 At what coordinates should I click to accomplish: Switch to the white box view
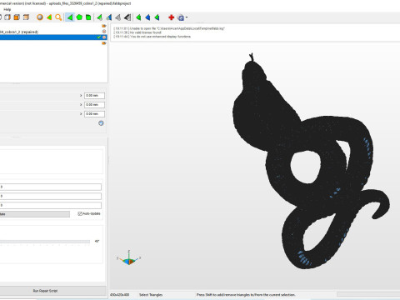point(7,17)
